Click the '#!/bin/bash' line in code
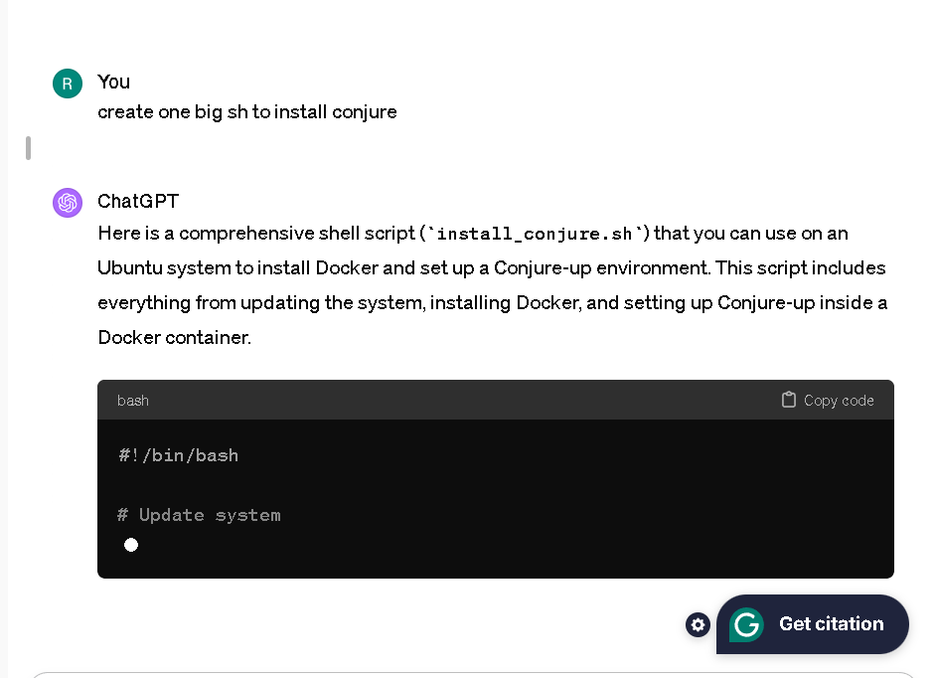 pyautogui.click(x=178, y=455)
